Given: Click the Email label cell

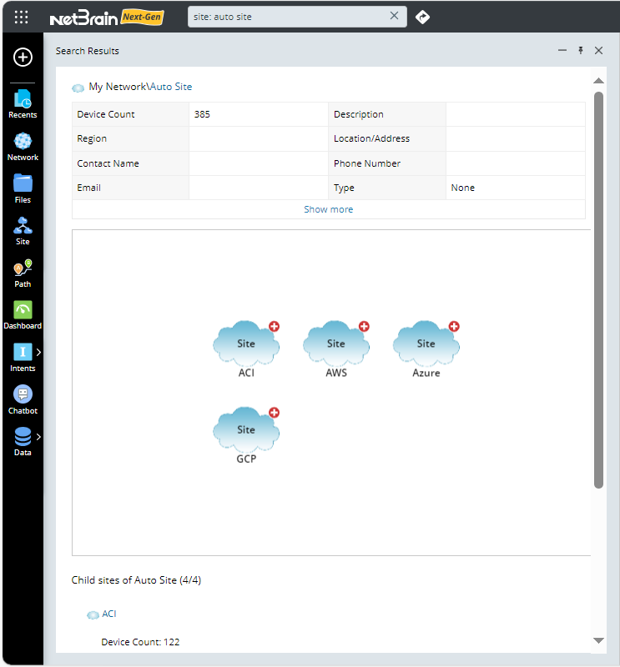Looking at the screenshot, I should tap(130, 188).
